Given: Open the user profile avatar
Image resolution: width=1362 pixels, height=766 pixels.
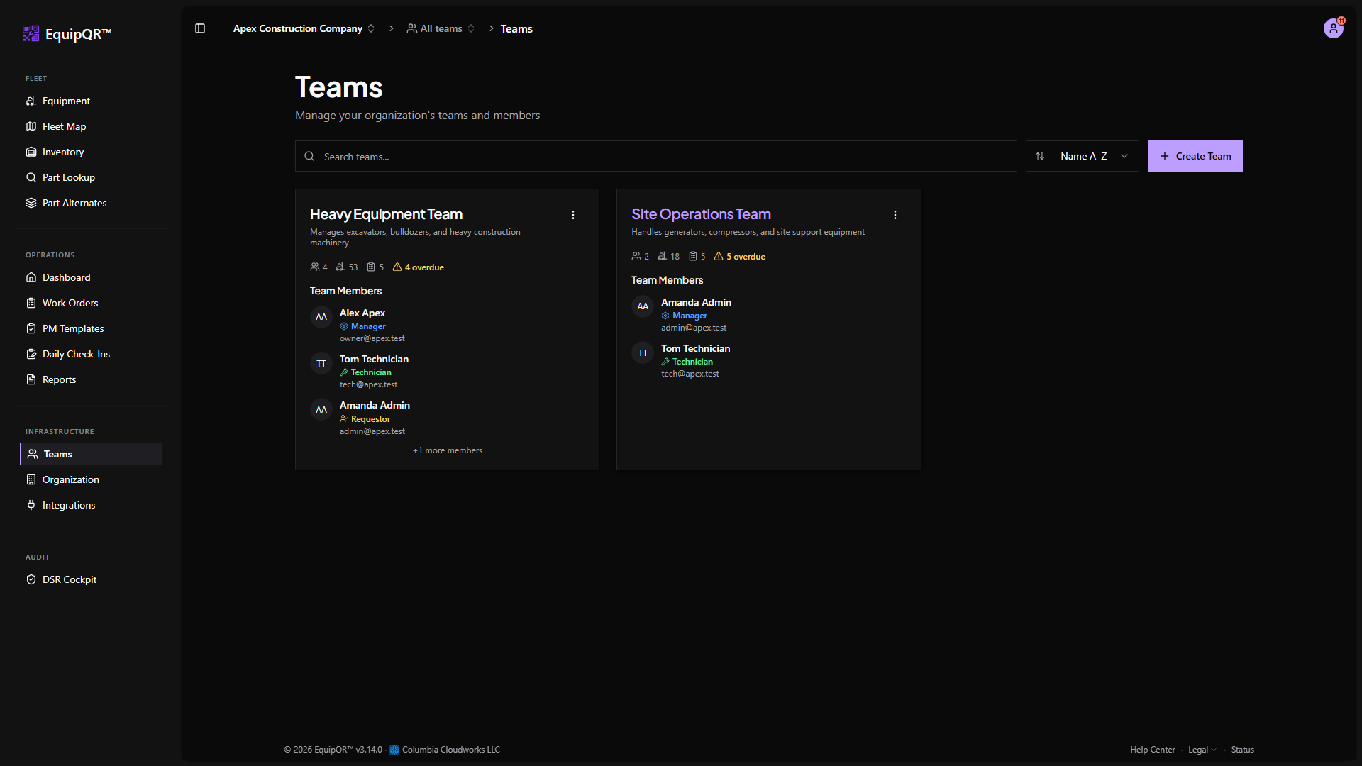Looking at the screenshot, I should (1334, 28).
